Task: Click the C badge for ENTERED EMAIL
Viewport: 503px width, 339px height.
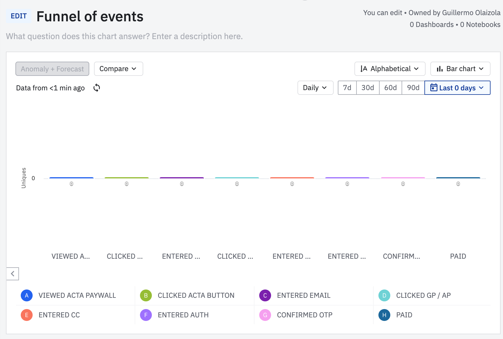Action: point(265,295)
